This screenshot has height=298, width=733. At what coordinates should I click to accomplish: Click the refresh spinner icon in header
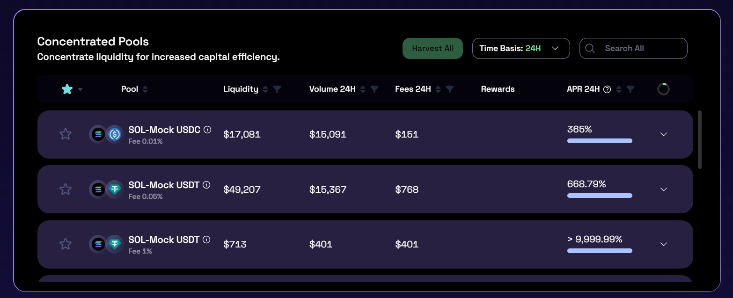pos(663,89)
